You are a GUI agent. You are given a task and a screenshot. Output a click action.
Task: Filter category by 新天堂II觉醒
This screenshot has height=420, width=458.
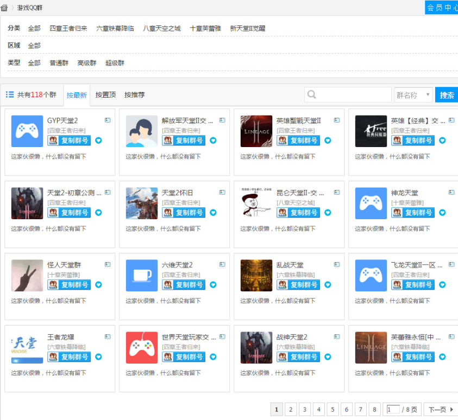tap(248, 28)
